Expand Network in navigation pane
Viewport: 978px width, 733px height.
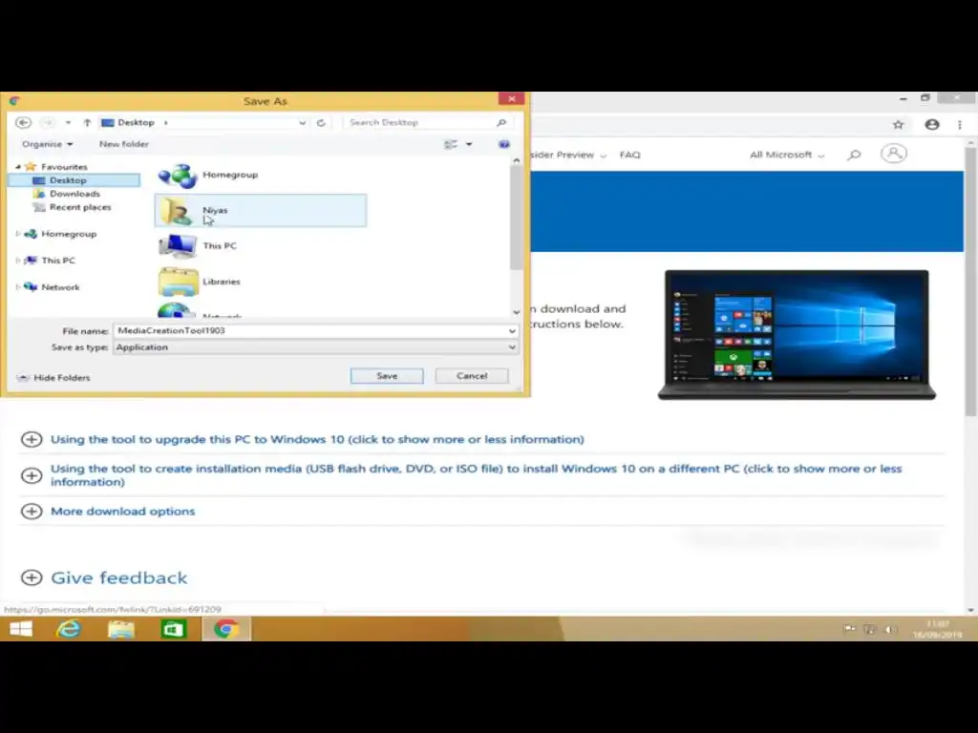pos(18,287)
